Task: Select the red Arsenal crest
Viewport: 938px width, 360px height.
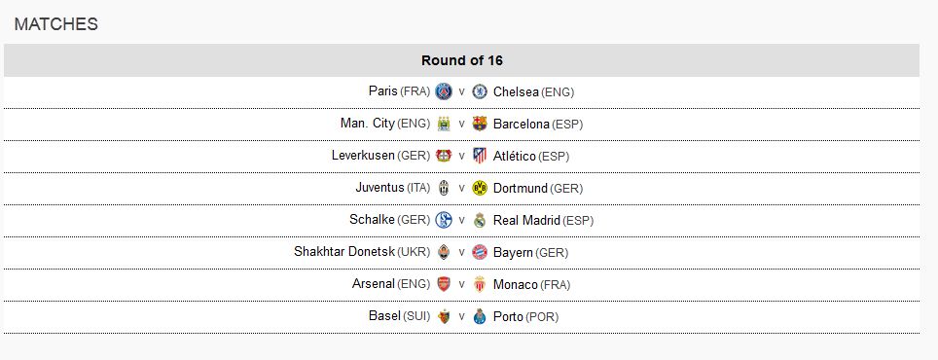Action: click(x=444, y=284)
